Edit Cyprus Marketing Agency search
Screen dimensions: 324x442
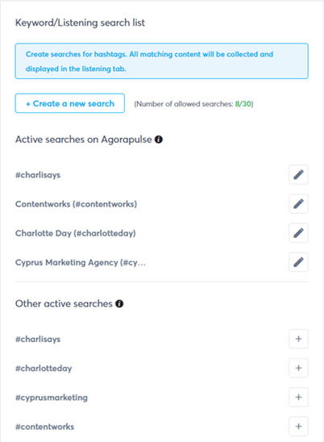pos(298,262)
